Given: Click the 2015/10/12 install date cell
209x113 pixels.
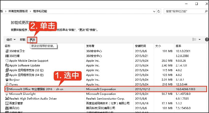Looking at the screenshot, I should (143, 89).
